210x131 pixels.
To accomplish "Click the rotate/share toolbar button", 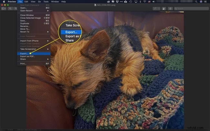I will (x=164, y=9).
